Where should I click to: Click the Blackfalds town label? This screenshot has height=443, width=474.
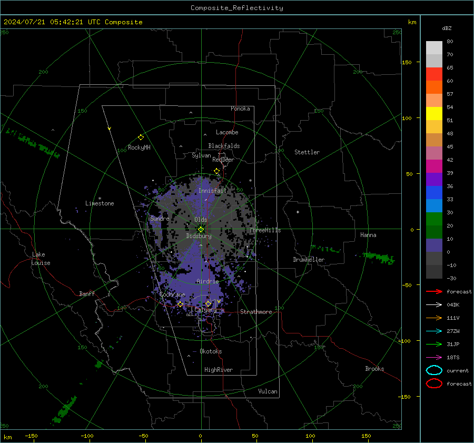(x=224, y=146)
